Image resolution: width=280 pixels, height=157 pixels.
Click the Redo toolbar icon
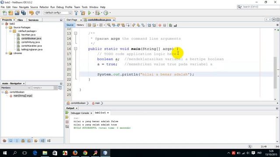(38, 13)
